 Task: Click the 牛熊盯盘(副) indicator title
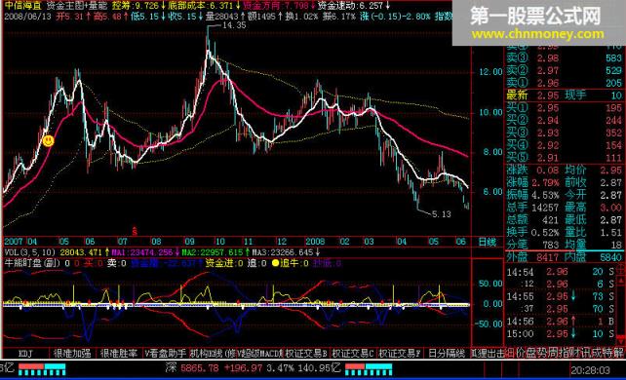click(32, 263)
